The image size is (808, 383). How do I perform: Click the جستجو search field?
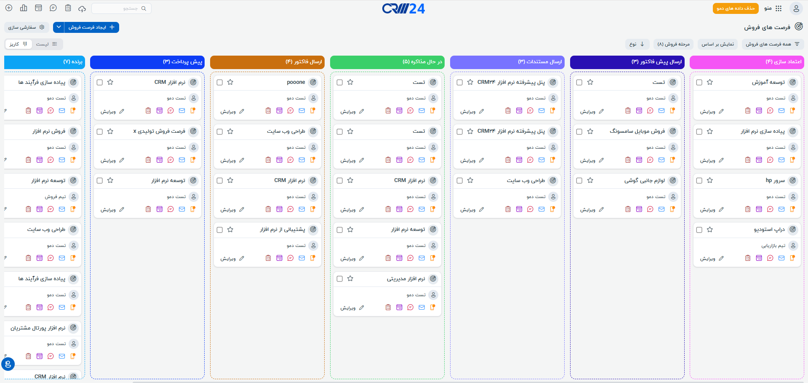121,8
